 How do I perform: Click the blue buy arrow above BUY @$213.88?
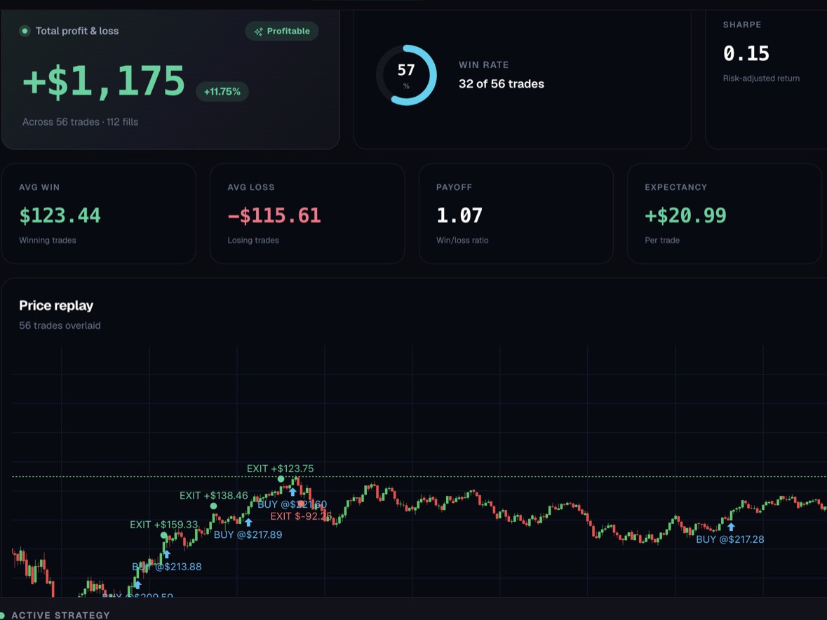(167, 554)
